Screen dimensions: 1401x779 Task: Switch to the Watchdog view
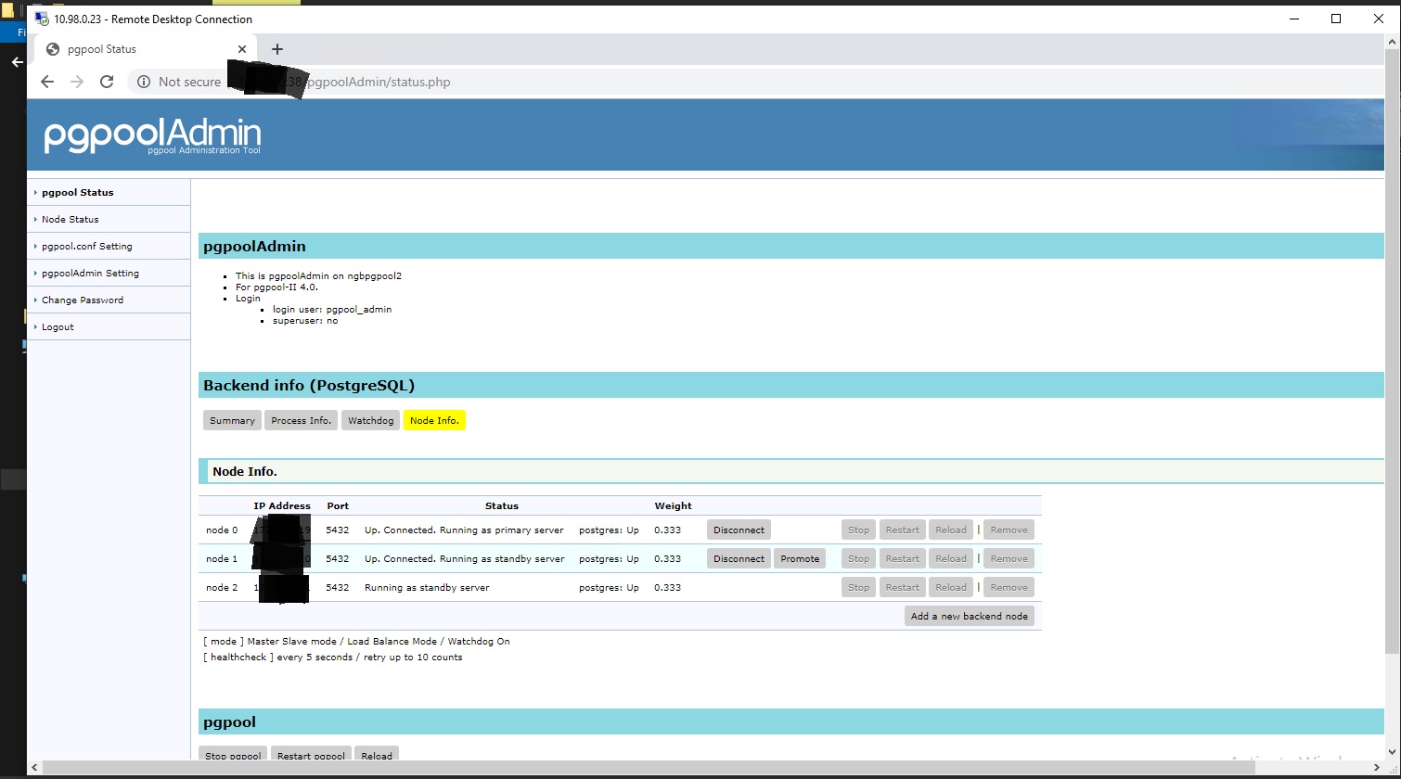[x=370, y=420]
